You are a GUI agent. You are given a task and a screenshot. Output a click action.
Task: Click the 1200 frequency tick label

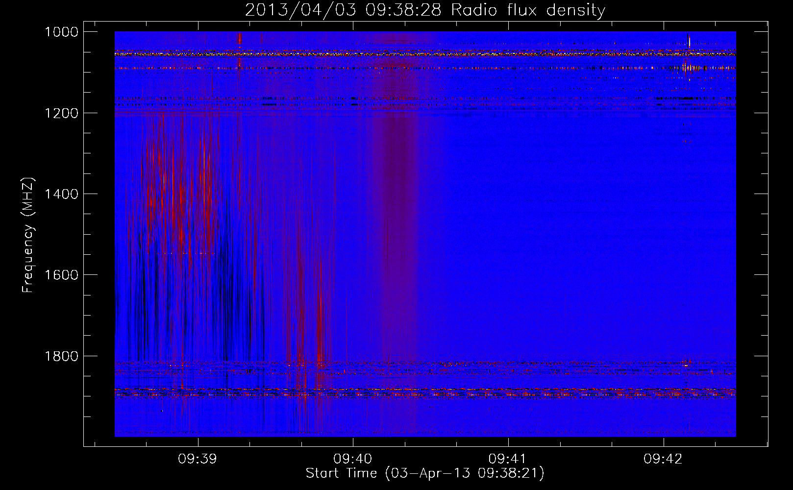61,113
